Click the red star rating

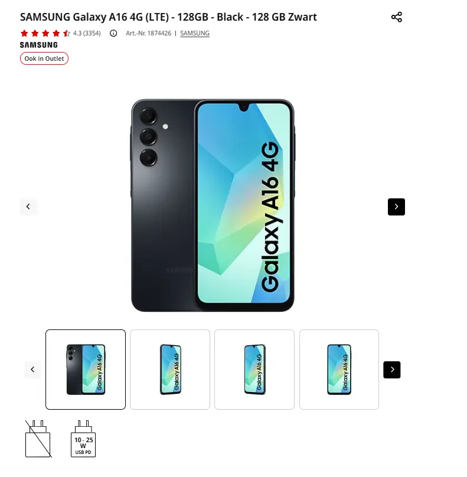tap(45, 33)
